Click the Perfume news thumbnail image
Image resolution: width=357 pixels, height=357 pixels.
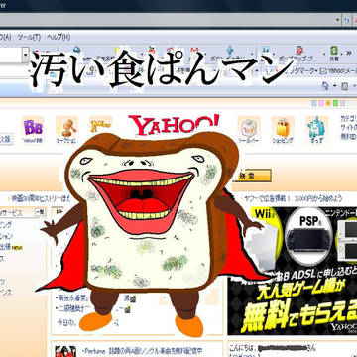click(65, 351)
